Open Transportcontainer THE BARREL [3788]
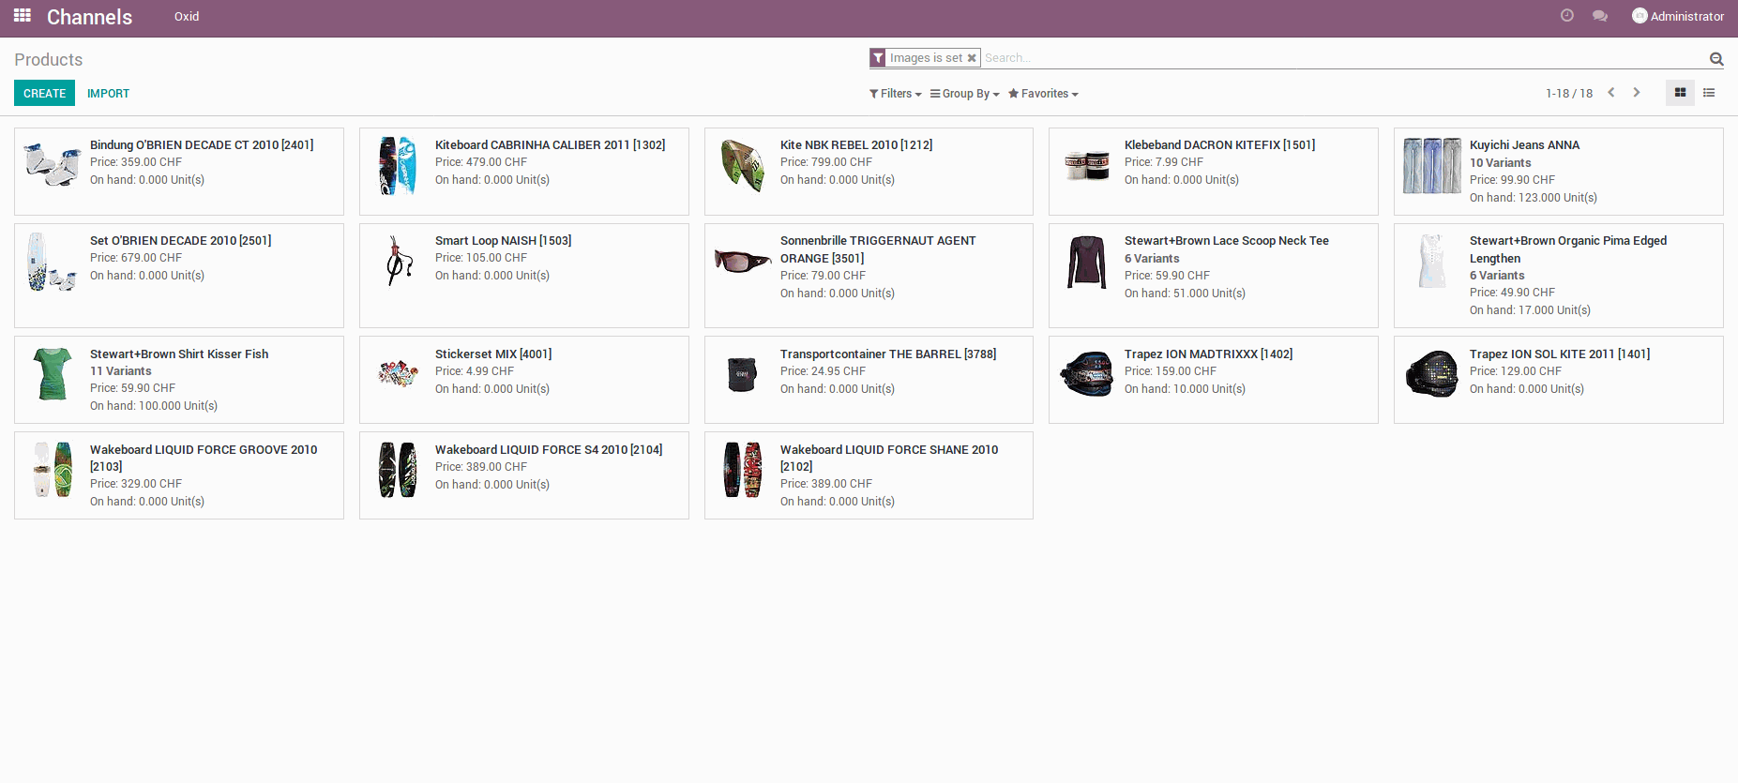Viewport: 1738px width, 783px height. 888,354
